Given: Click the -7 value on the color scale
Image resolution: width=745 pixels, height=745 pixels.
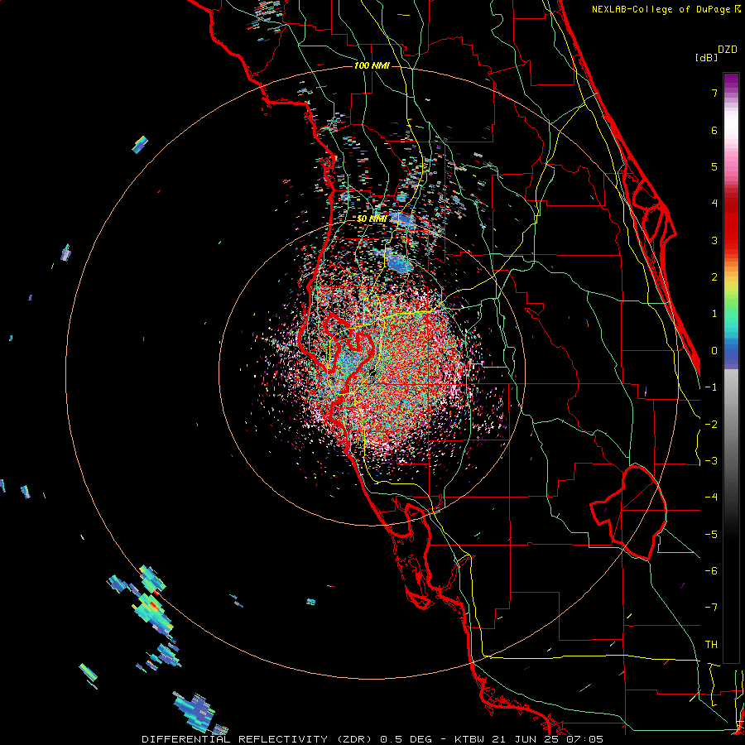Looking at the screenshot, I should pyautogui.click(x=711, y=608).
